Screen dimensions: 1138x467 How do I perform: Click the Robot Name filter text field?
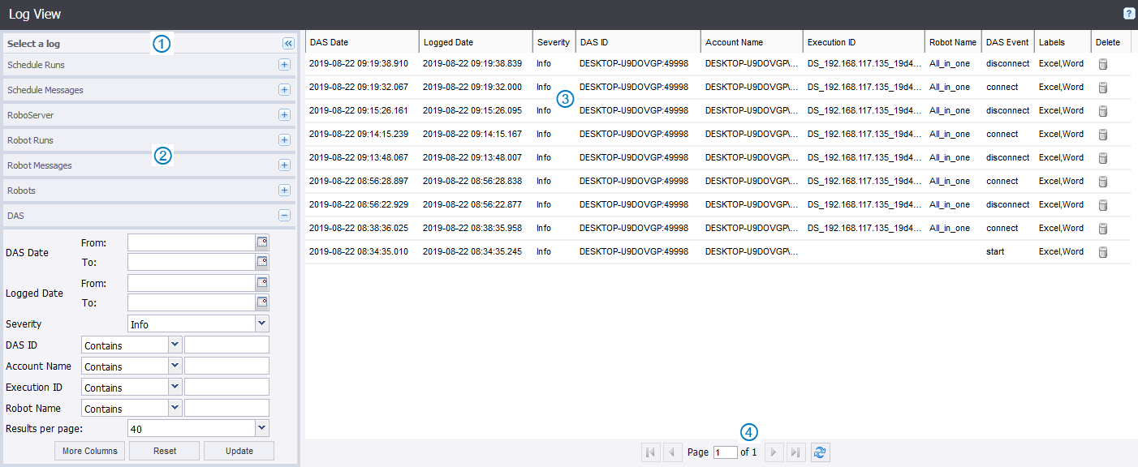pos(226,408)
